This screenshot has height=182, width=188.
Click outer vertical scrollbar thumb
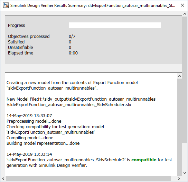point(185,80)
